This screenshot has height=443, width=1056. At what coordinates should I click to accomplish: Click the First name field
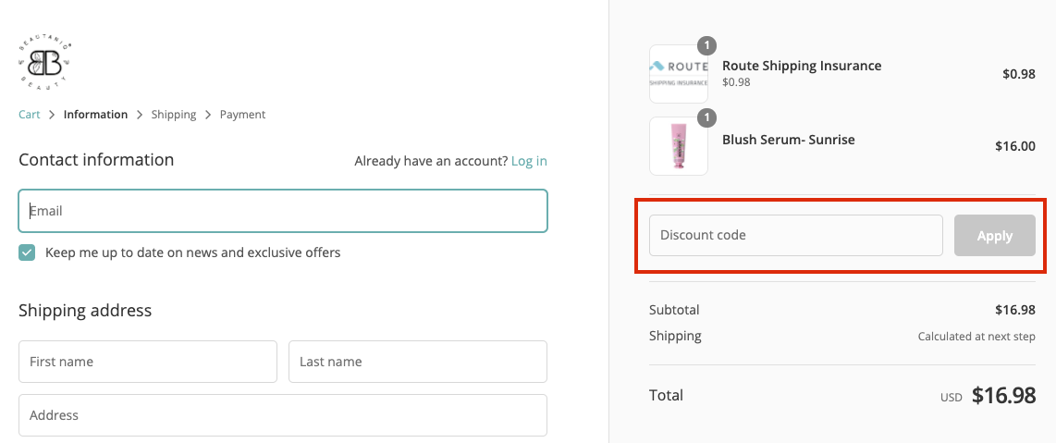pos(148,362)
